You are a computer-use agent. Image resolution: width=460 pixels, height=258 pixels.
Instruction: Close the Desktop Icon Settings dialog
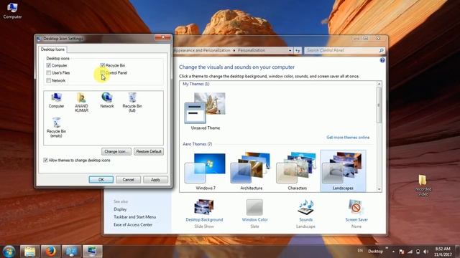pyautogui.click(x=163, y=37)
